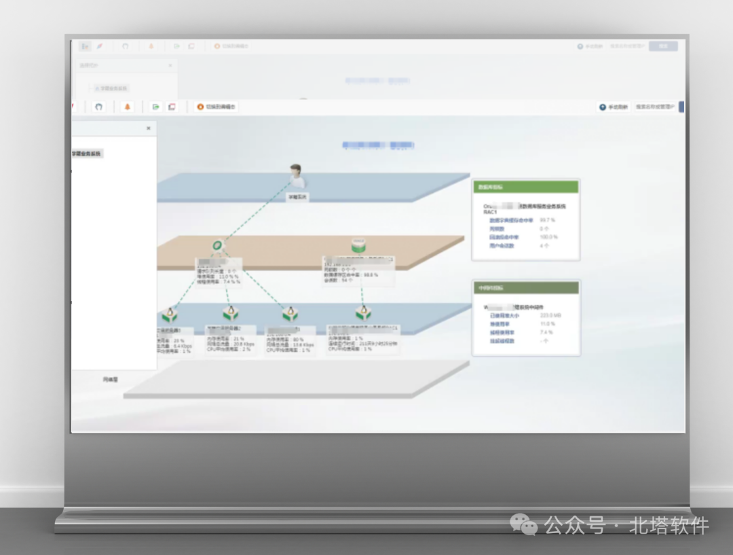
Task: Open the 数据字典缓存命中率 metric link
Action: click(x=511, y=220)
